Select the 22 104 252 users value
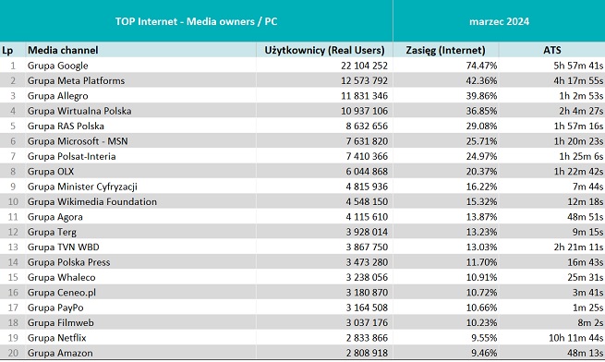 point(364,66)
